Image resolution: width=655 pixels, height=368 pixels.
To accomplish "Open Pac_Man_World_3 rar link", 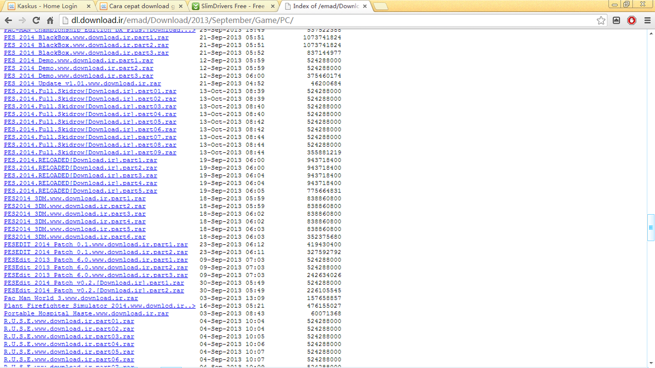I will click(71, 298).
